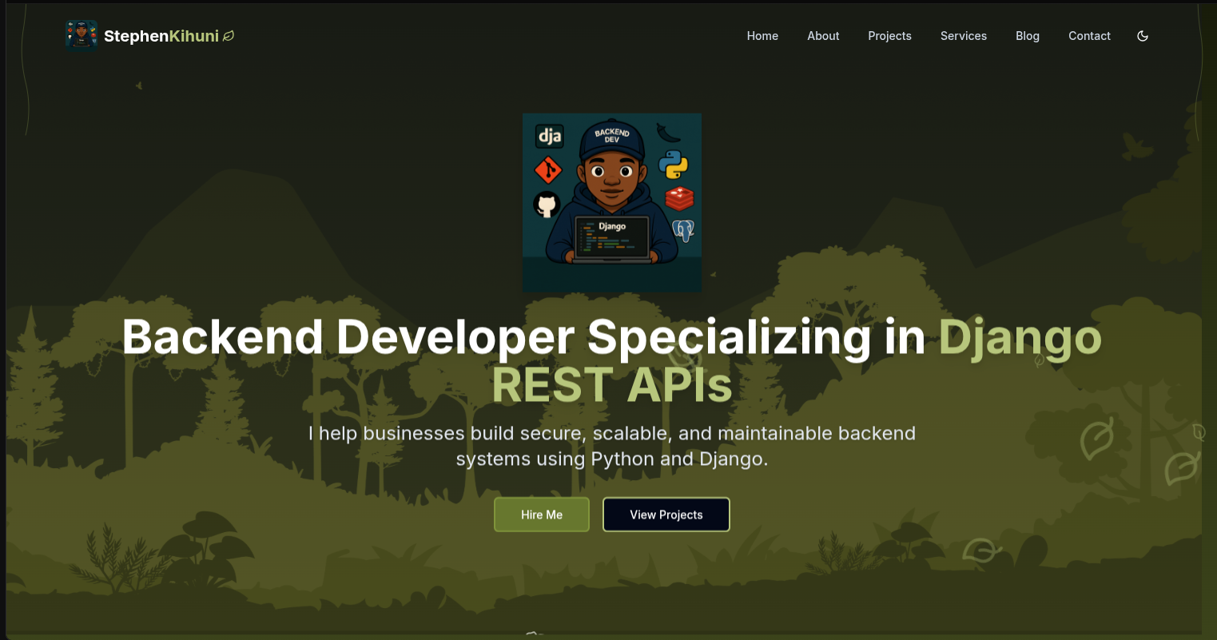Screen dimensions: 1217x640
Task: Click the 'dja' Django logo in the illustration
Action: pyautogui.click(x=550, y=137)
